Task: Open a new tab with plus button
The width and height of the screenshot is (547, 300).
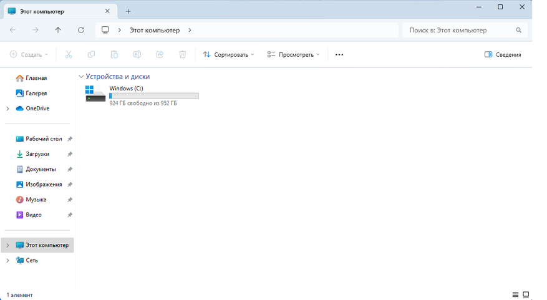Action: pyautogui.click(x=128, y=11)
